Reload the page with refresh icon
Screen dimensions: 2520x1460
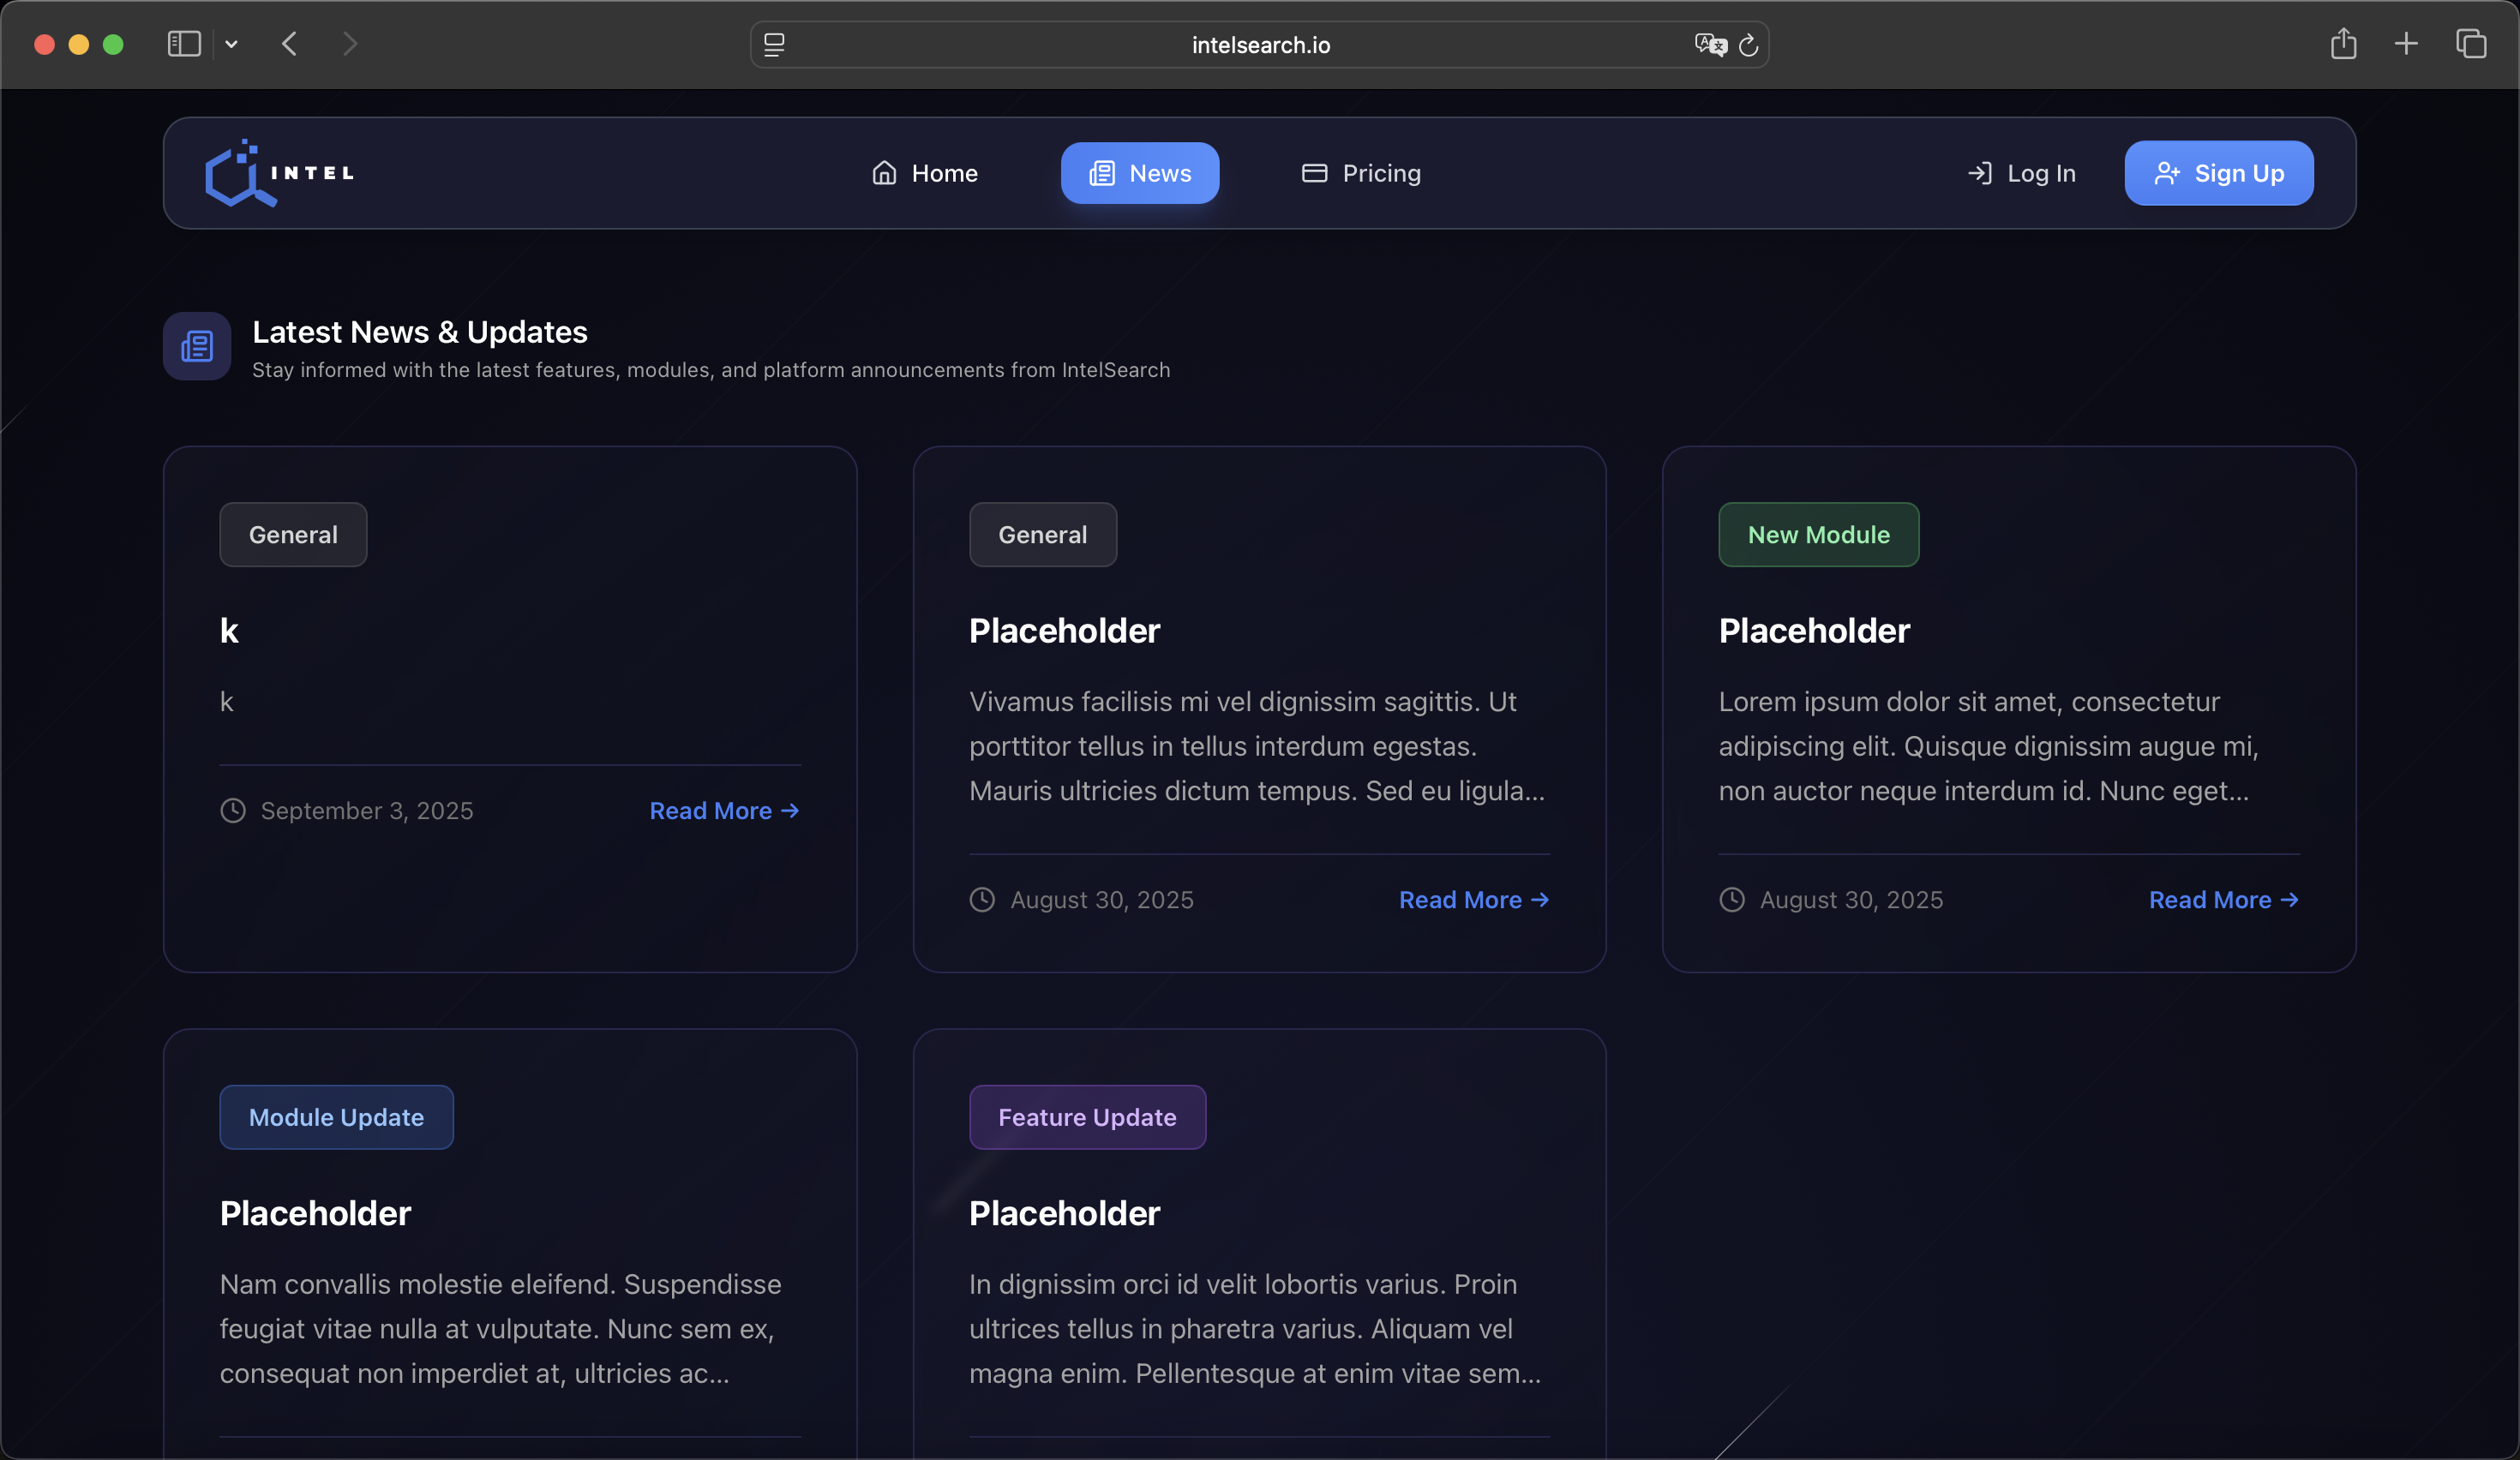(1748, 45)
